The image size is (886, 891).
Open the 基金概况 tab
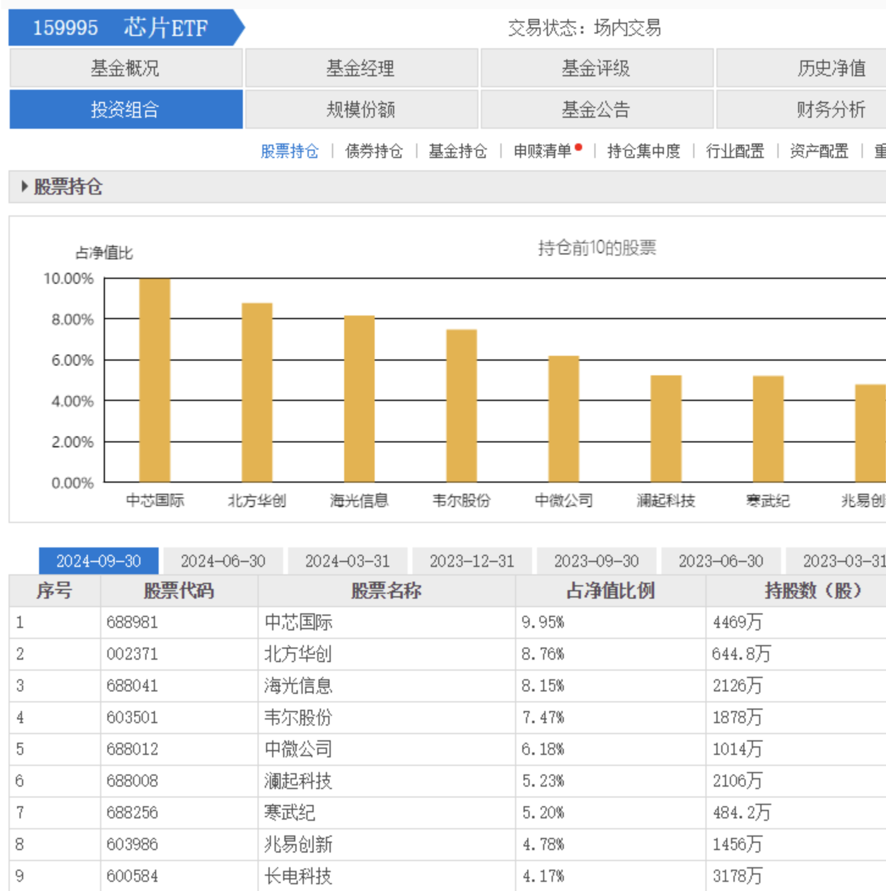point(126,68)
